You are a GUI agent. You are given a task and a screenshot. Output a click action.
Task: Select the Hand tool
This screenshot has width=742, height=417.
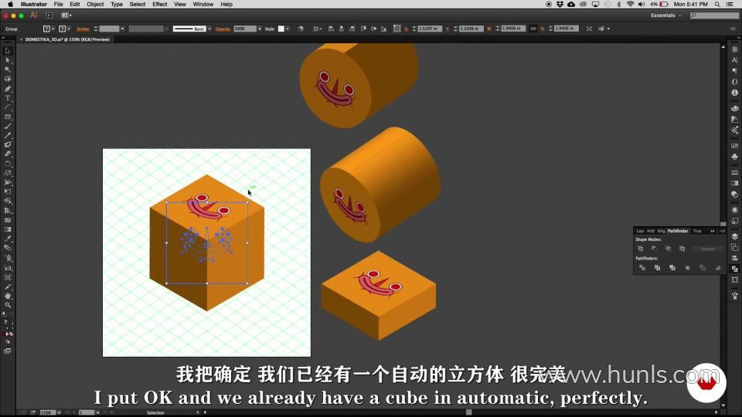(x=8, y=296)
